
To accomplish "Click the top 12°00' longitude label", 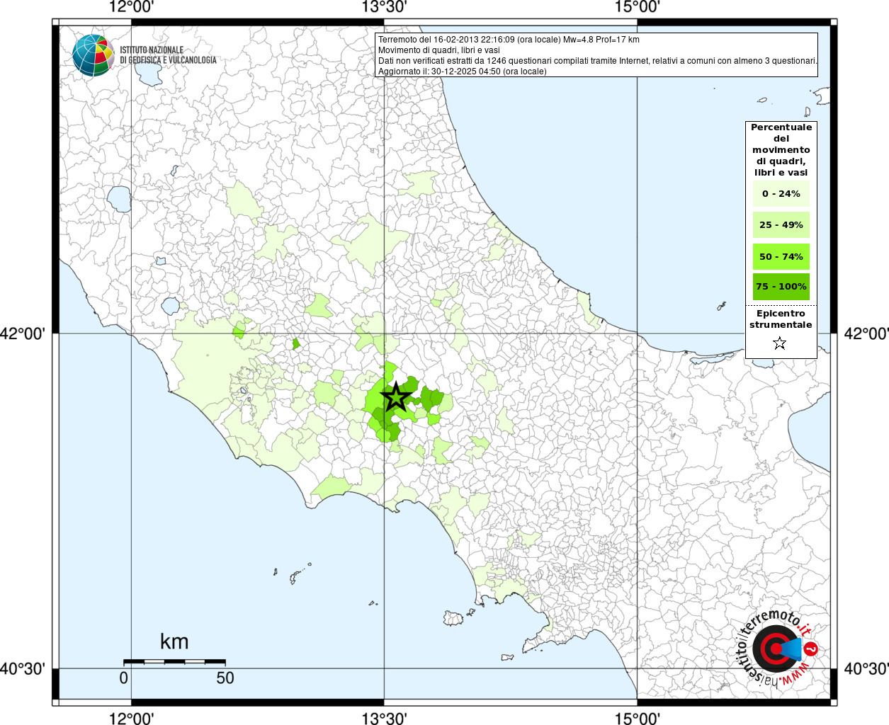I will (x=131, y=7).
